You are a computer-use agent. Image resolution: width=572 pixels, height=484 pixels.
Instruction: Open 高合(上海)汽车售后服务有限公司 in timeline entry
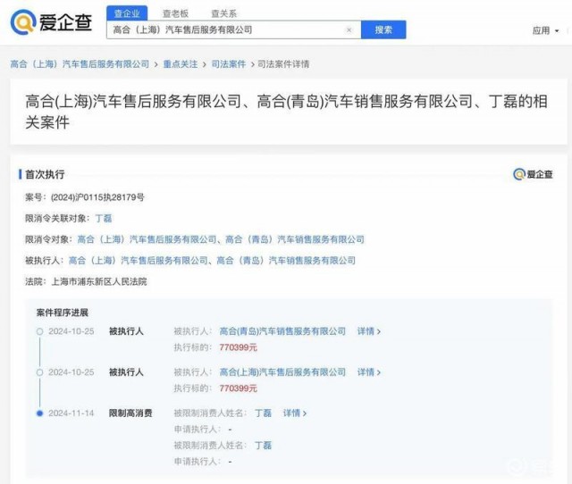282,372
